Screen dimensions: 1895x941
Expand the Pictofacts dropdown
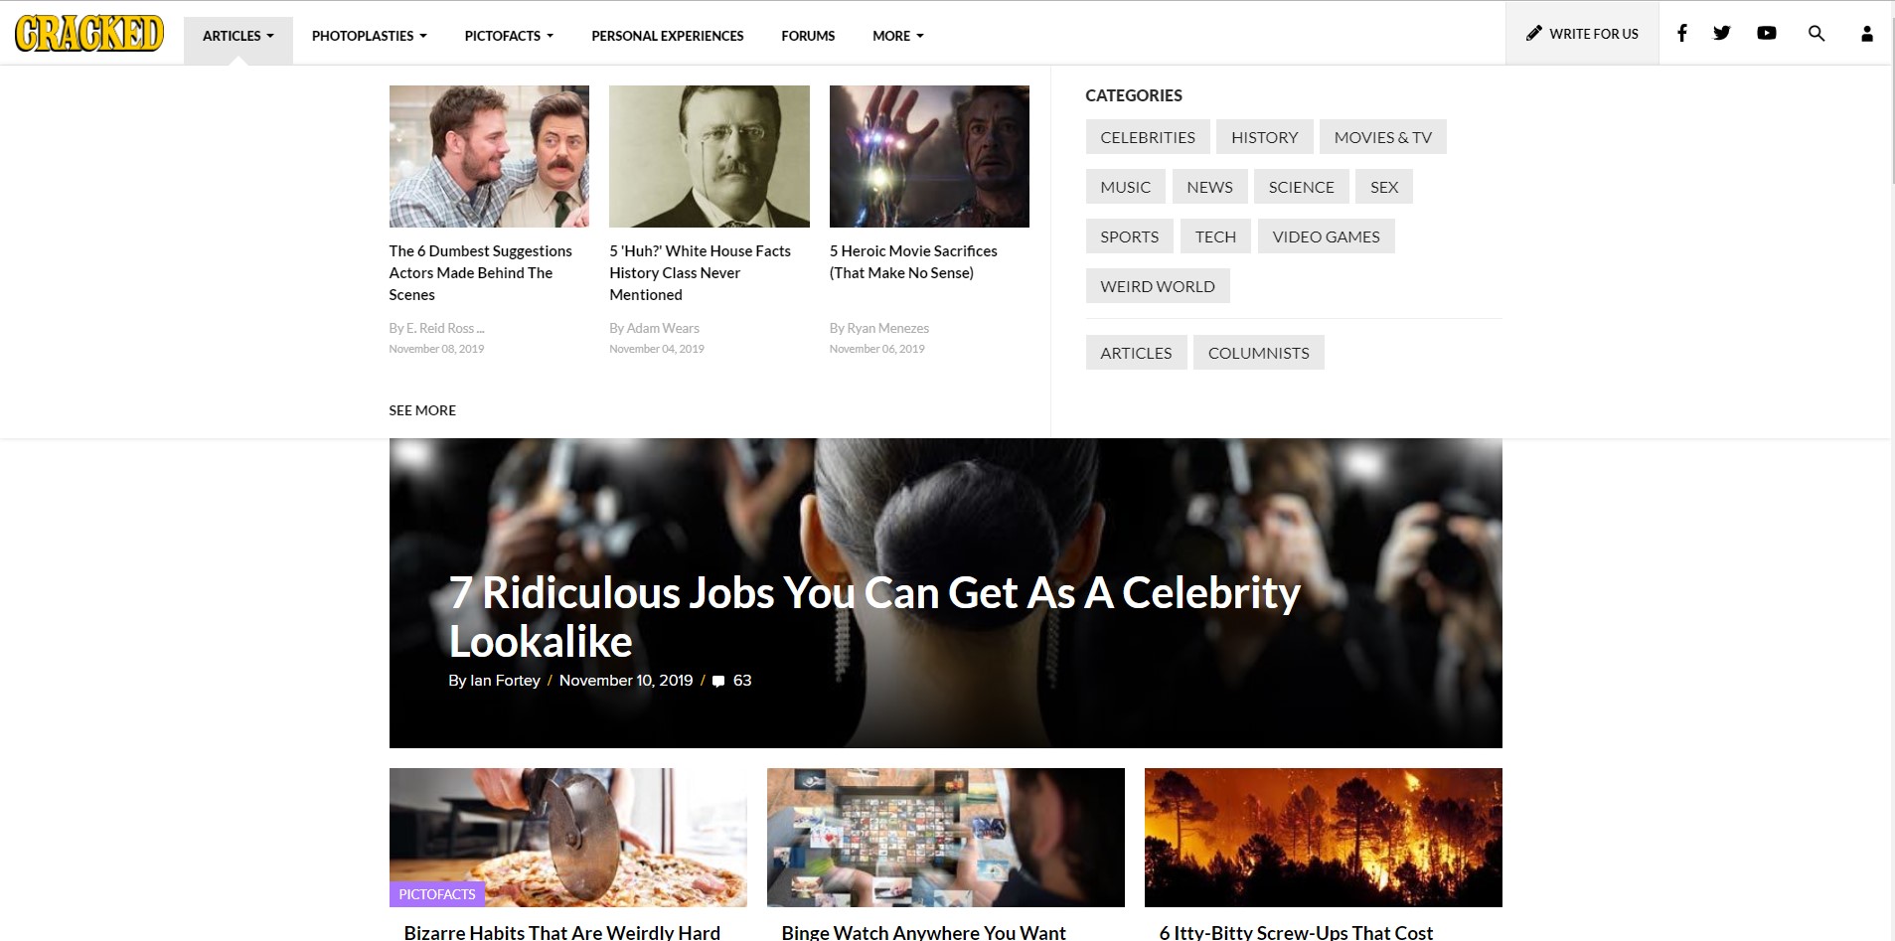coord(509,36)
